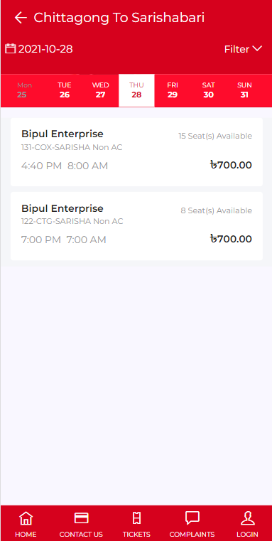Open the Tickets icon

tap(136, 518)
